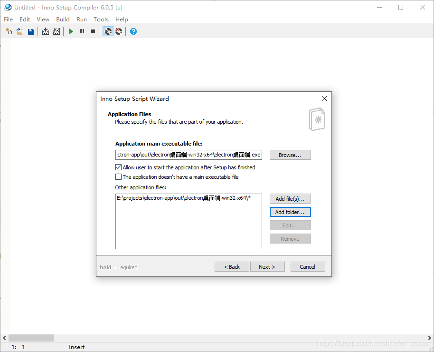Run the script with green play icon
The width and height of the screenshot is (434, 352).
71,31
